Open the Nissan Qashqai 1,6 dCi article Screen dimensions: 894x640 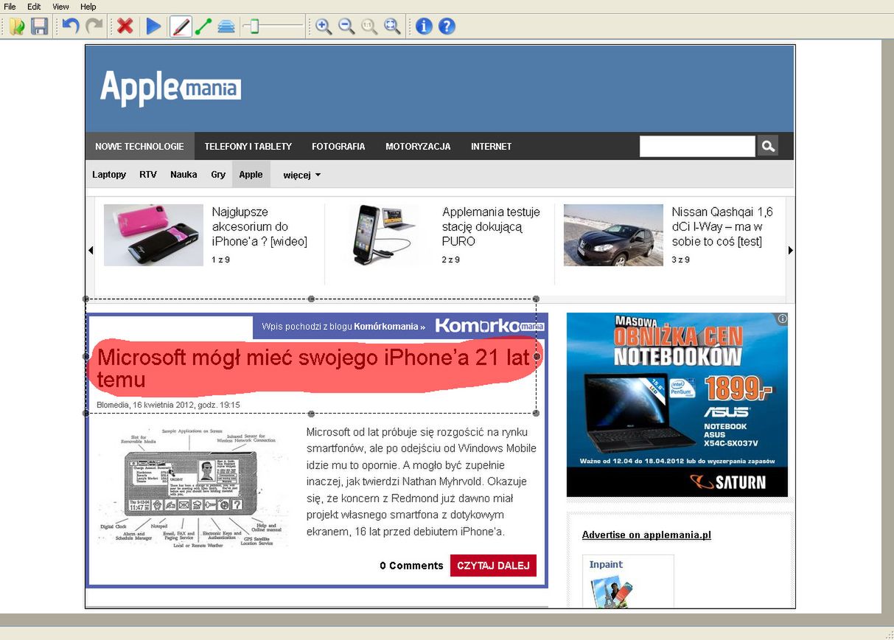[x=722, y=226]
